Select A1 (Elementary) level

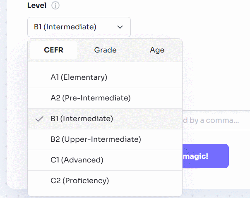[x=79, y=77]
